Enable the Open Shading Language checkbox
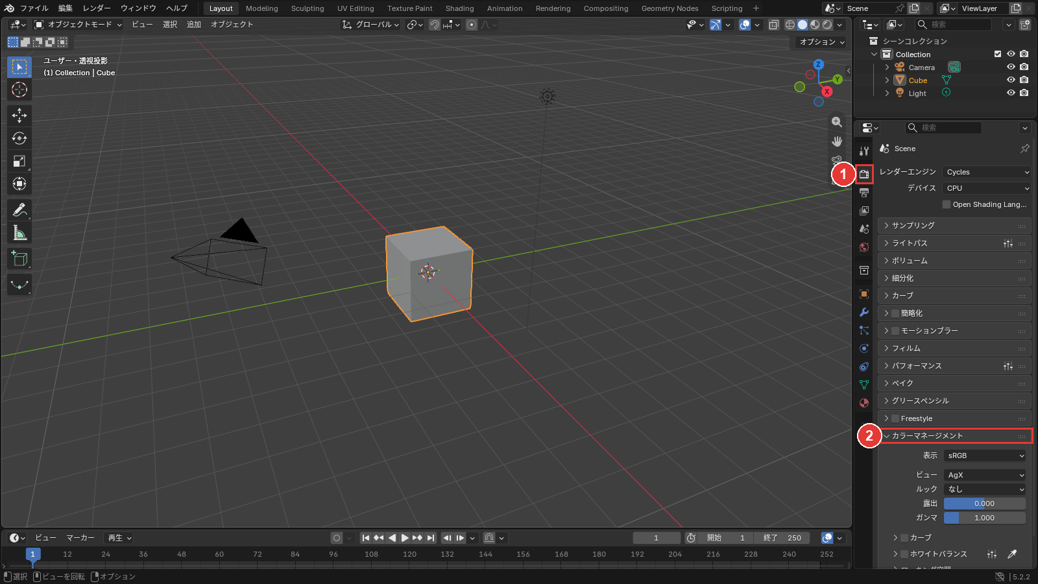Viewport: 1038px width, 584px height. (x=947, y=204)
